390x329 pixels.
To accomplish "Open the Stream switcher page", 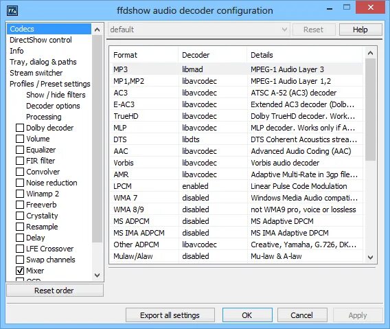I will [x=36, y=73].
